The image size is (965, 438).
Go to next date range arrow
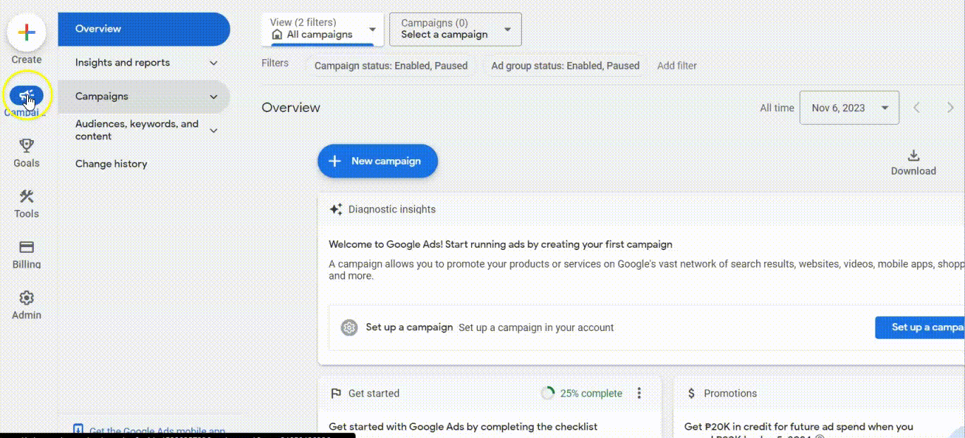[x=950, y=108]
